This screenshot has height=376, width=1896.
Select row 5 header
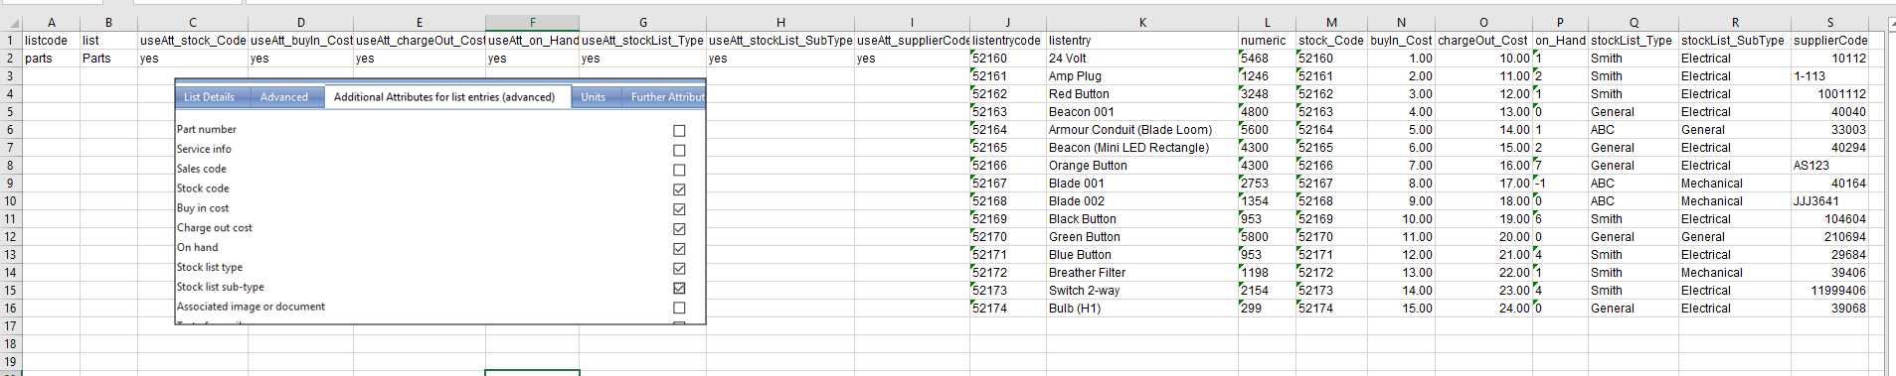pyautogui.click(x=10, y=112)
